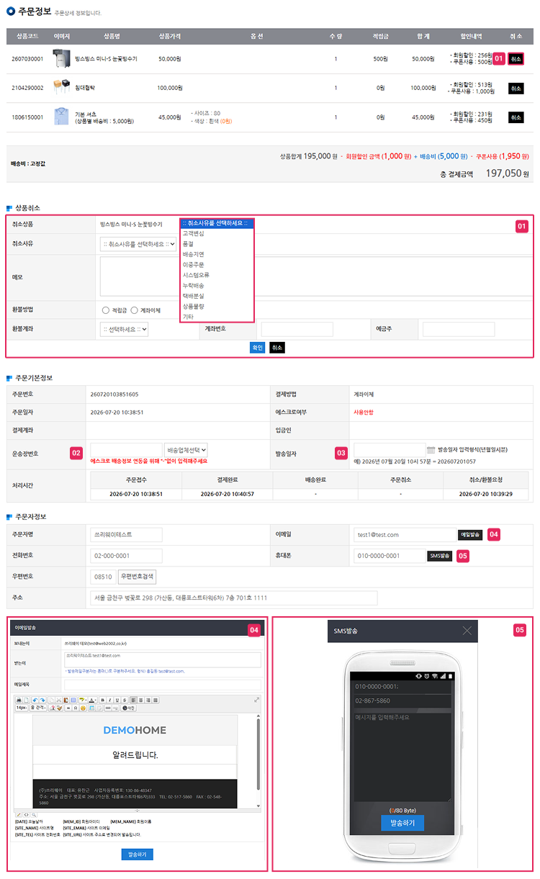Click the SMS message text area
Screen dimensions: 540x879
(402, 756)
